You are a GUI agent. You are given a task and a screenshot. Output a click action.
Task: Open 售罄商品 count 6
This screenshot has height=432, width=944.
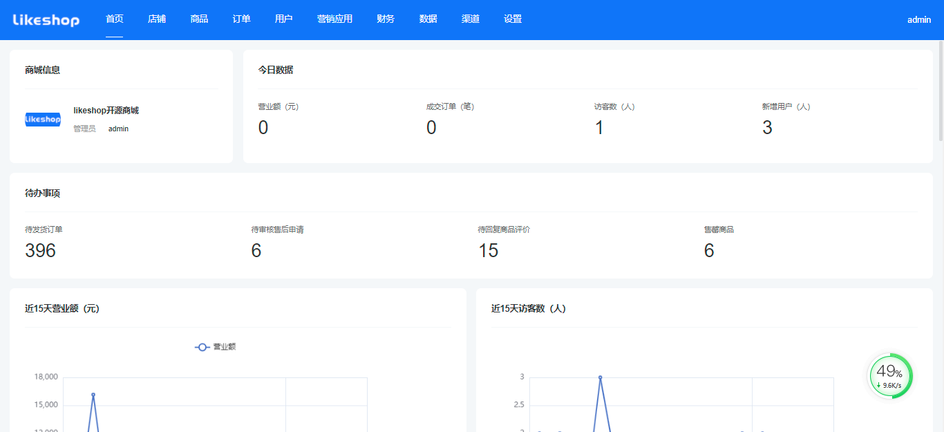tap(709, 250)
